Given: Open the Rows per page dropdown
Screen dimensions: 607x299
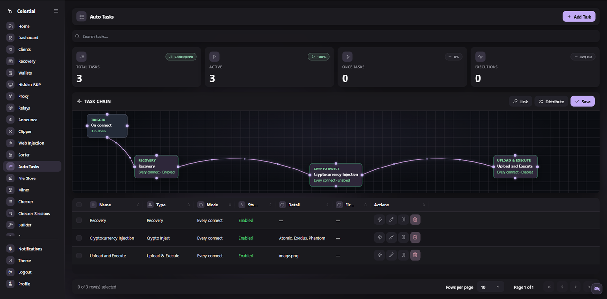Looking at the screenshot, I should pos(491,287).
